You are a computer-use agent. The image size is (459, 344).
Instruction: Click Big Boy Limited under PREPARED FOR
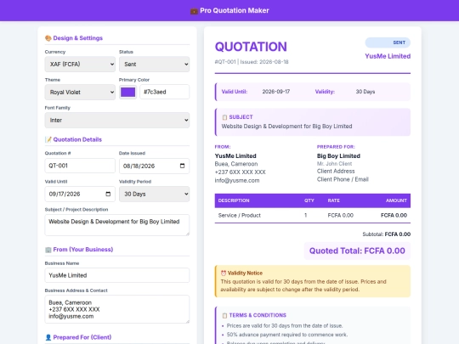click(x=338, y=156)
